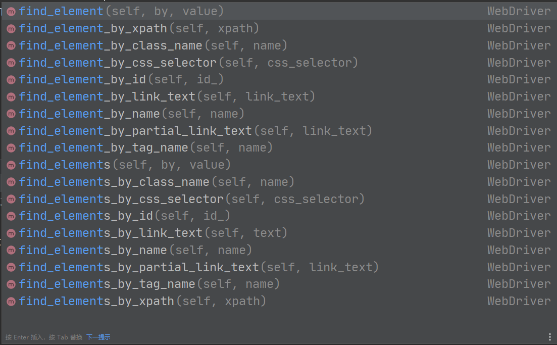Select find_elements_by_id from completion list
The height and width of the screenshot is (345, 557).
tap(124, 216)
